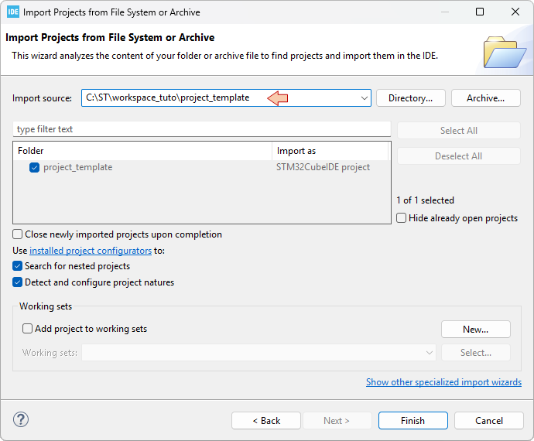Enable Add project to working sets
Image resolution: width=534 pixels, height=441 pixels.
(28, 329)
